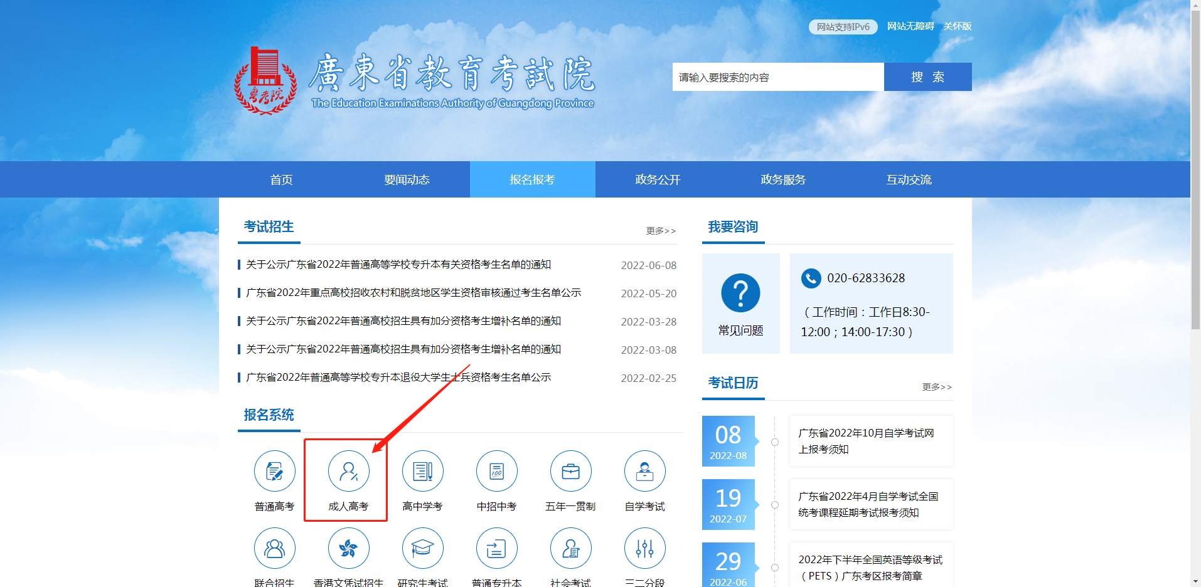Open the 专升本退役大学生士兵 notice

(398, 378)
